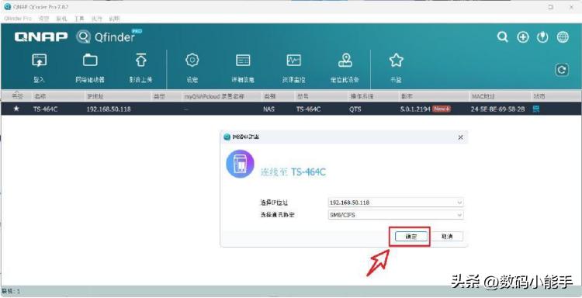Click the NAS category cell
582x298 pixels.
coord(269,109)
